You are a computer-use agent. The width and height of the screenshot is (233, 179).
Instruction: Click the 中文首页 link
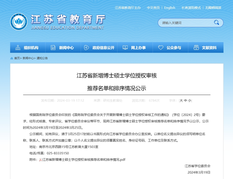click(153, 8)
